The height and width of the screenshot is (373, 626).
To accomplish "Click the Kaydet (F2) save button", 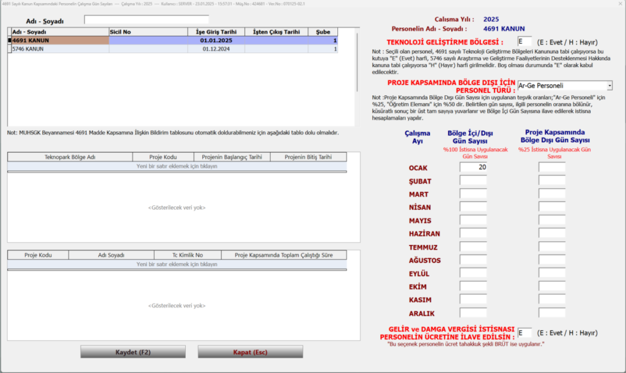I will 133,352.
